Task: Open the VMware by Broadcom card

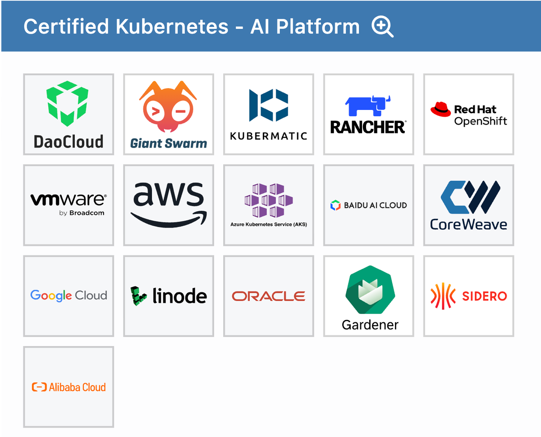Action: pyautogui.click(x=68, y=205)
